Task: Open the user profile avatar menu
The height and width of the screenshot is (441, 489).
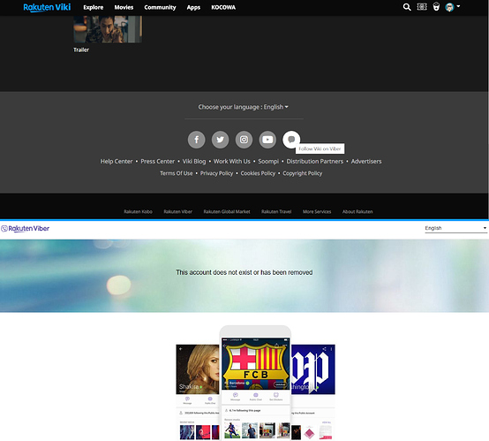Action: [x=453, y=7]
